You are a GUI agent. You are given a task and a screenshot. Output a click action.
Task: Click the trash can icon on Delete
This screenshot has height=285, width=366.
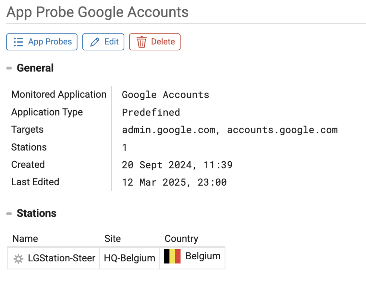(142, 42)
